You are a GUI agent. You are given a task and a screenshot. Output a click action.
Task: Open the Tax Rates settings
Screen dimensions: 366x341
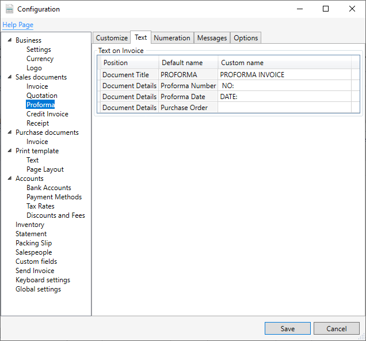click(x=40, y=206)
